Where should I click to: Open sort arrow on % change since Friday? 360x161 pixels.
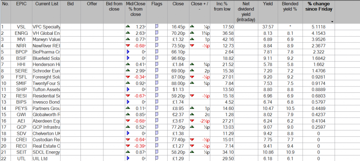pyautogui.click(x=332, y=21)
